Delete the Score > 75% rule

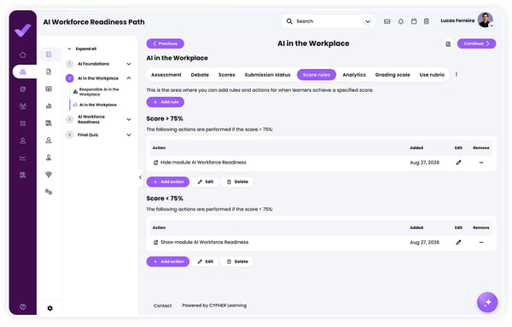(237, 181)
